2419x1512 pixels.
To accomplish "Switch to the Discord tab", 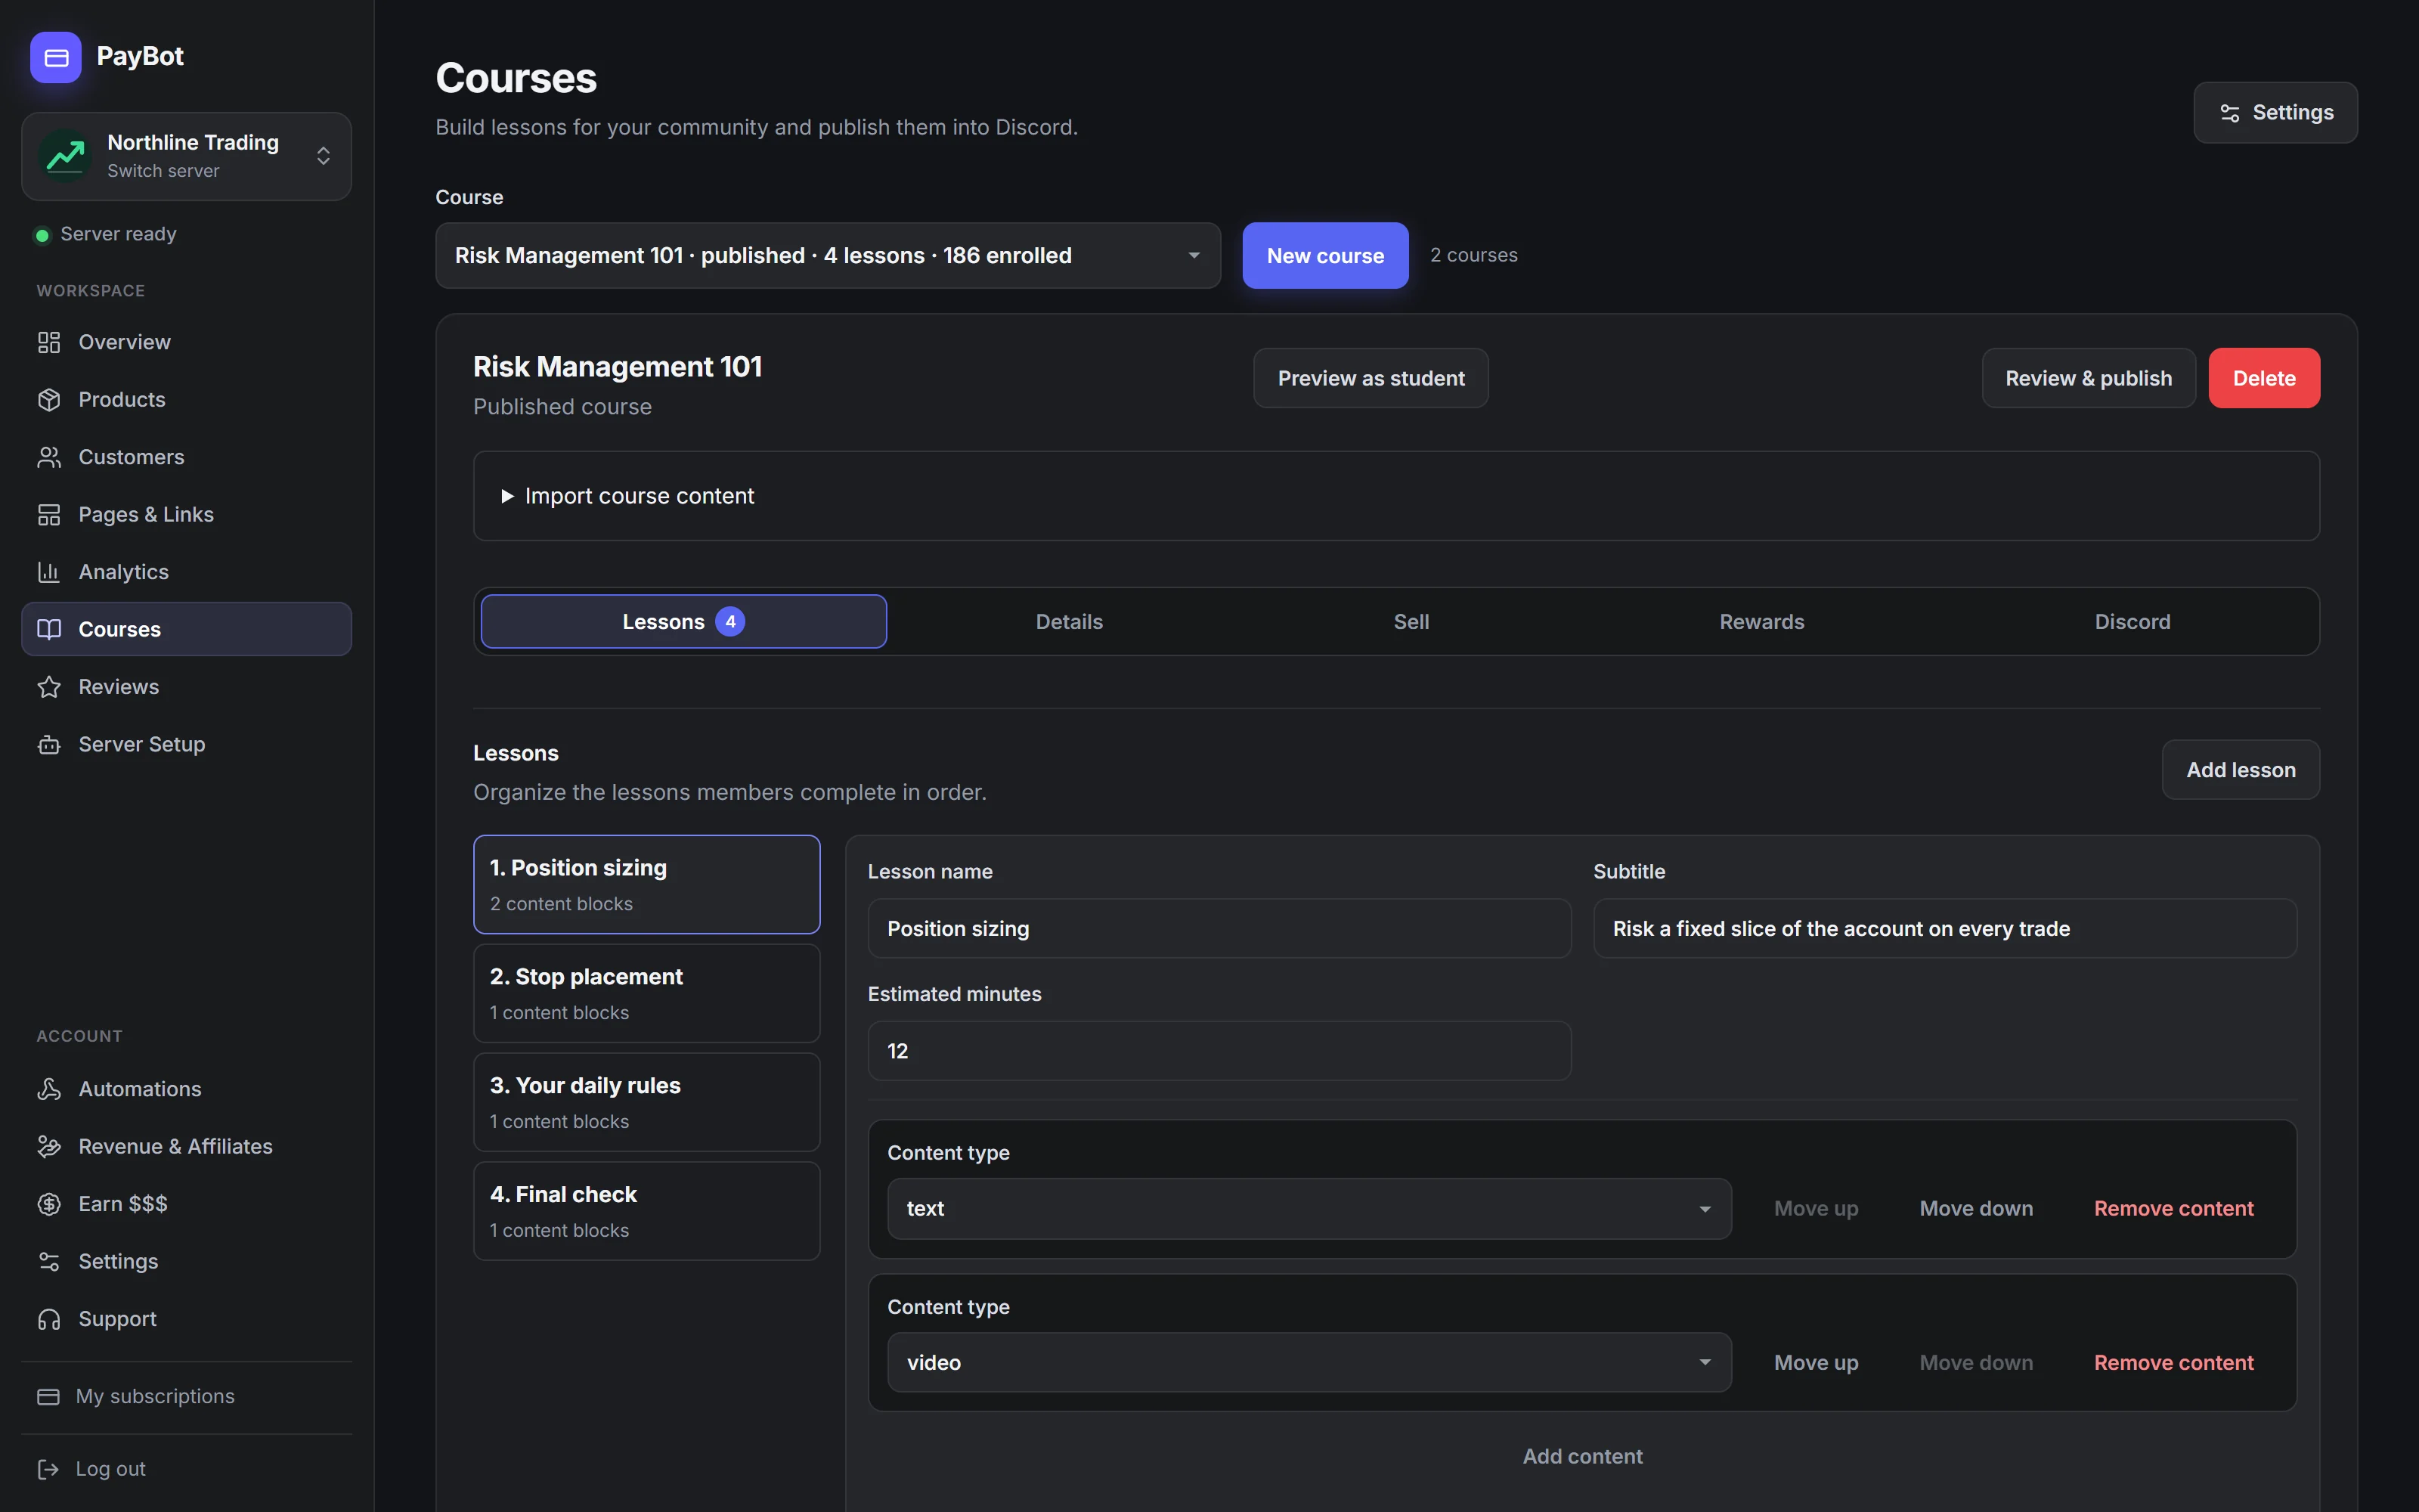I will 2132,622.
